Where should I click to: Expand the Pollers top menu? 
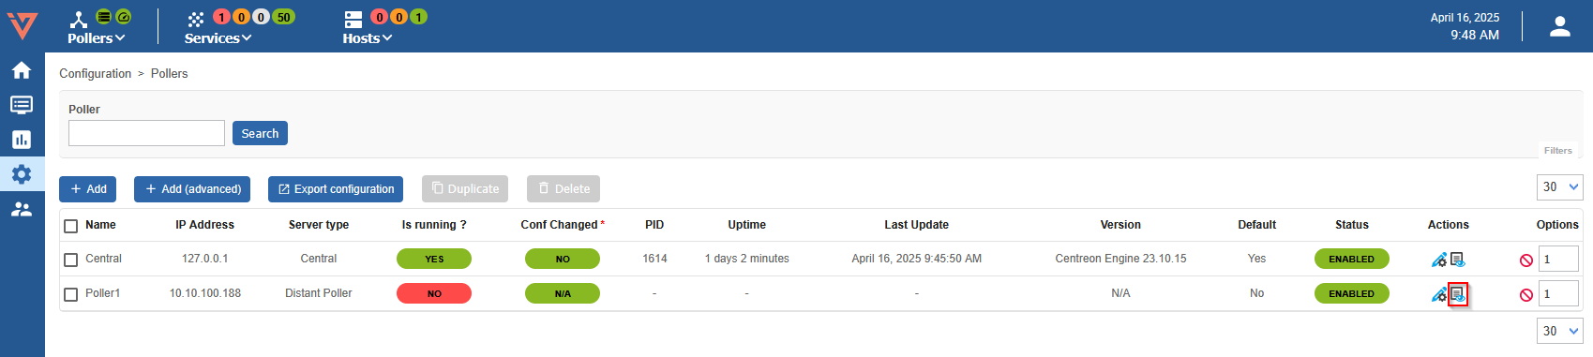96,38
